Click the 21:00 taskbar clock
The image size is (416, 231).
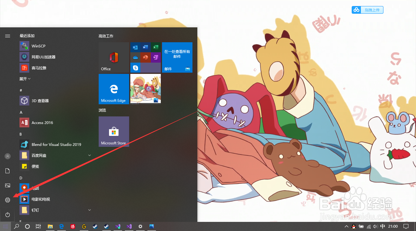[393, 226]
